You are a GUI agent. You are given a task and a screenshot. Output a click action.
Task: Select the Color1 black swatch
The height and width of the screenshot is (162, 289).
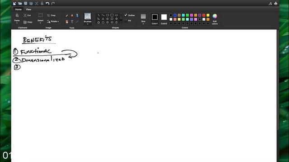[154, 17]
